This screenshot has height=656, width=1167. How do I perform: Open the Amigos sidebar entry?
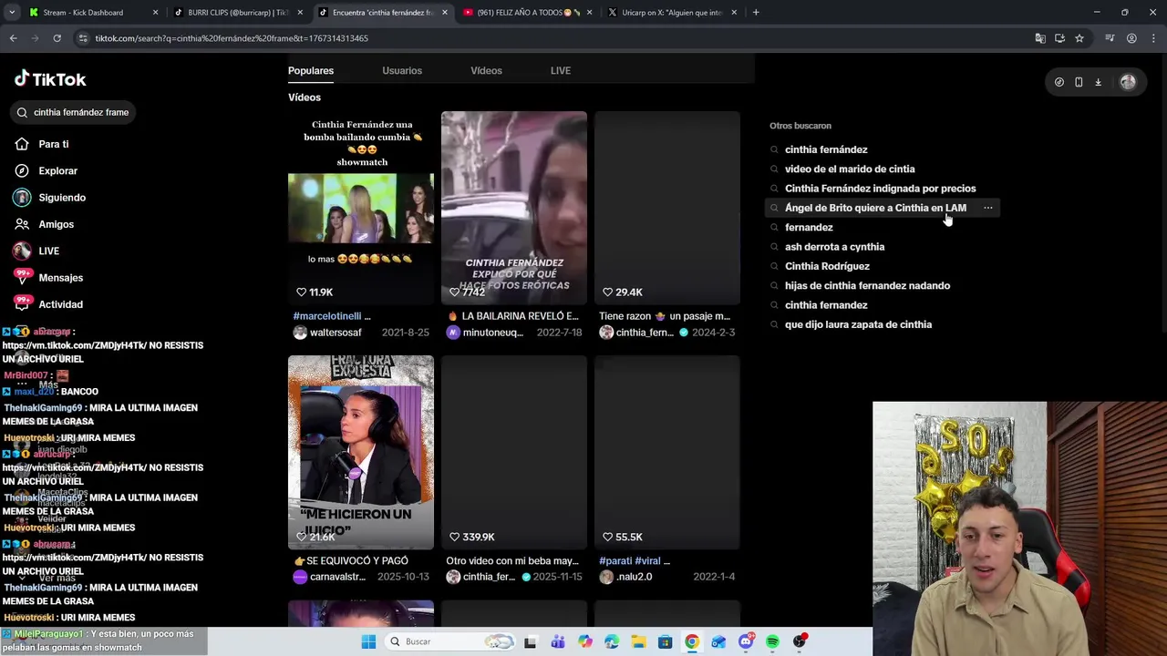pos(56,224)
